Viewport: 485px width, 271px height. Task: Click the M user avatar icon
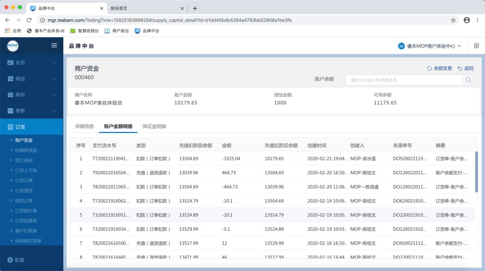tap(401, 46)
